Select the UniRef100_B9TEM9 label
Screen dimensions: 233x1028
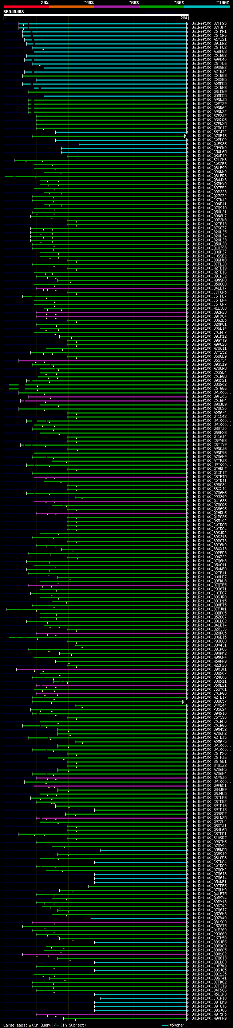click(209, 1002)
